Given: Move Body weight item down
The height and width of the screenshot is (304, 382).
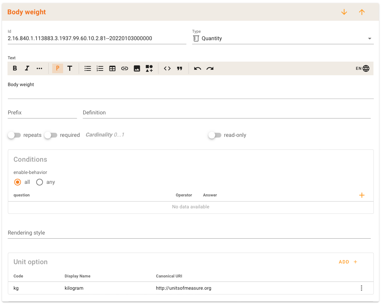Looking at the screenshot, I should point(344,12).
